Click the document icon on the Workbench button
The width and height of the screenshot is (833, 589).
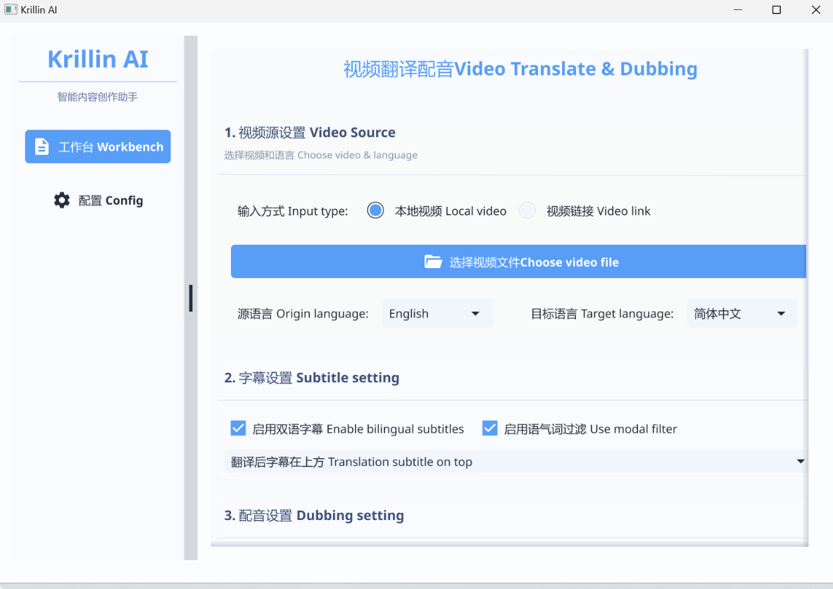42,146
